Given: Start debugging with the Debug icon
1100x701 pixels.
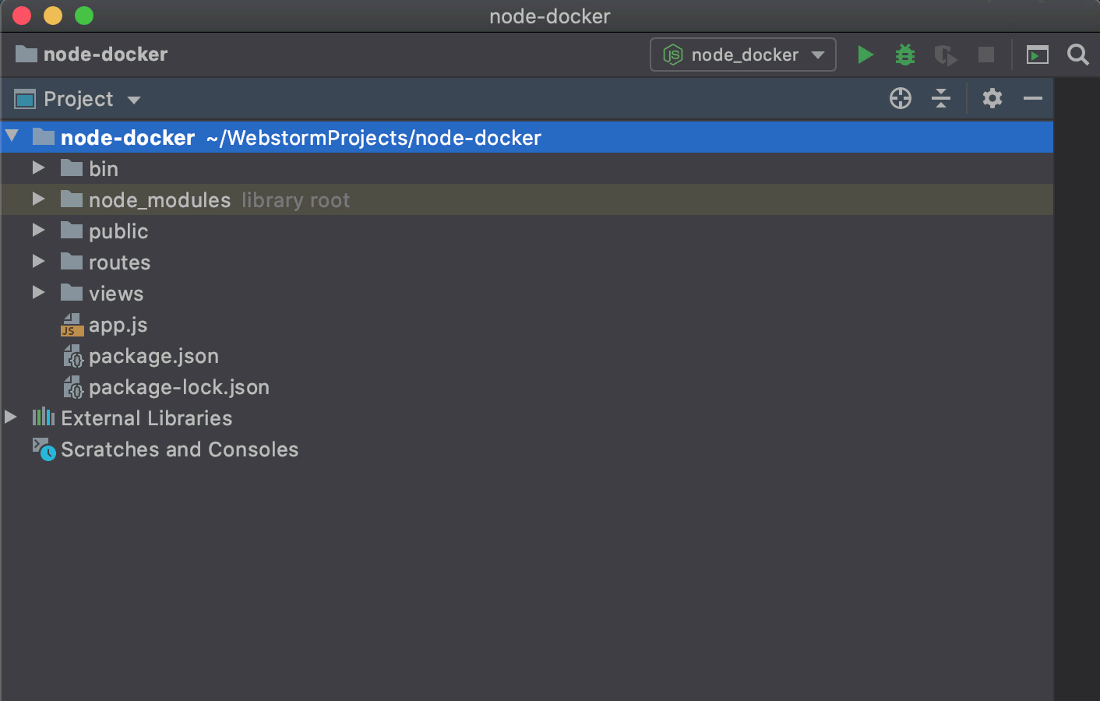Looking at the screenshot, I should [904, 55].
